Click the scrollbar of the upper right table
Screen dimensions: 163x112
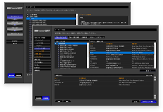[x=155, y=55]
